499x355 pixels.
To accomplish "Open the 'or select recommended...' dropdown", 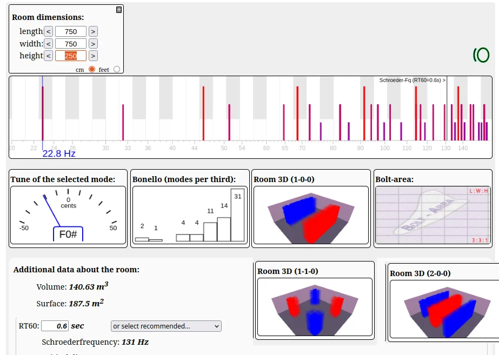I will point(166,326).
